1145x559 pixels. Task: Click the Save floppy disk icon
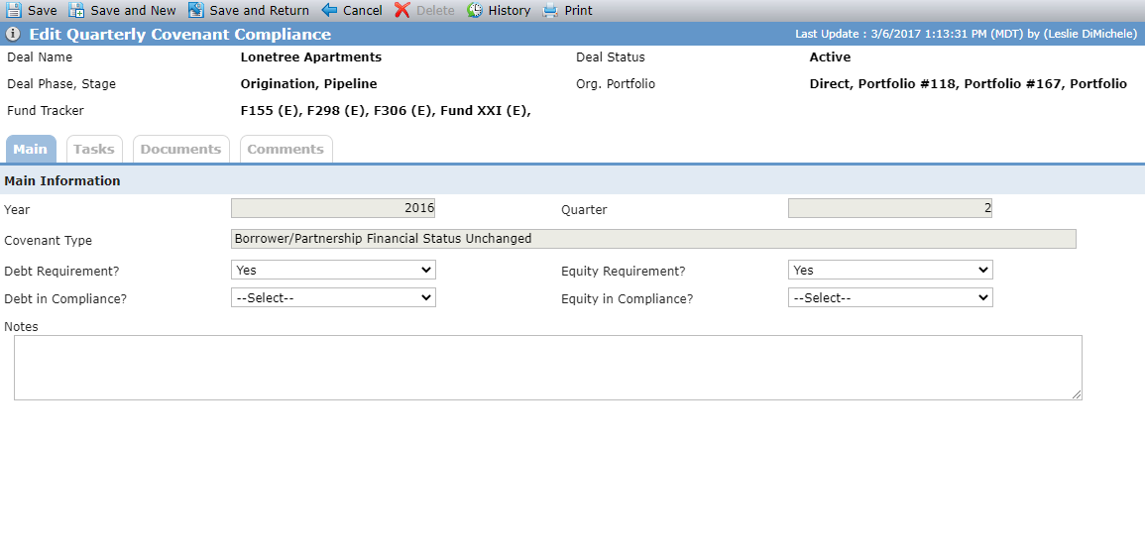pyautogui.click(x=14, y=10)
